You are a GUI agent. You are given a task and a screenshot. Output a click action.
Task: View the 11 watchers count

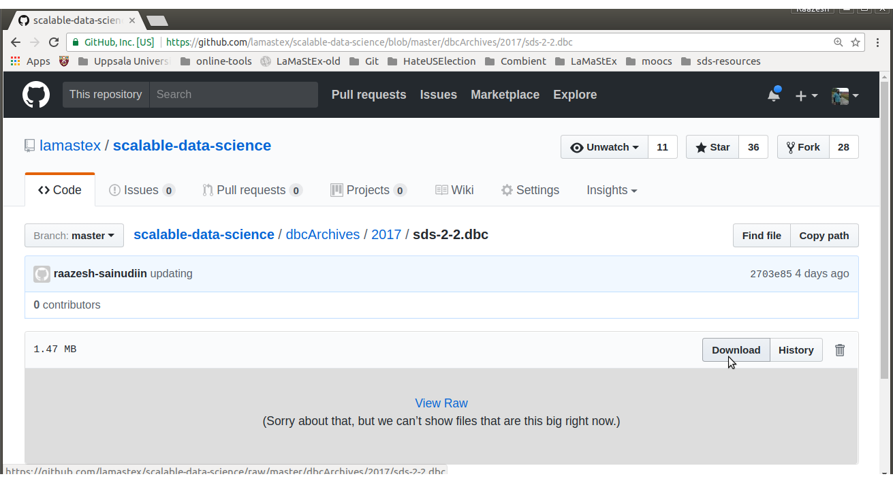663,147
